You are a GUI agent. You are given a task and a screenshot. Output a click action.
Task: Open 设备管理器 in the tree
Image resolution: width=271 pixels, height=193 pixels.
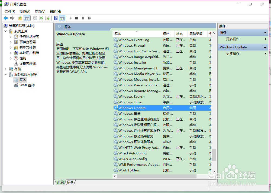point(28,63)
